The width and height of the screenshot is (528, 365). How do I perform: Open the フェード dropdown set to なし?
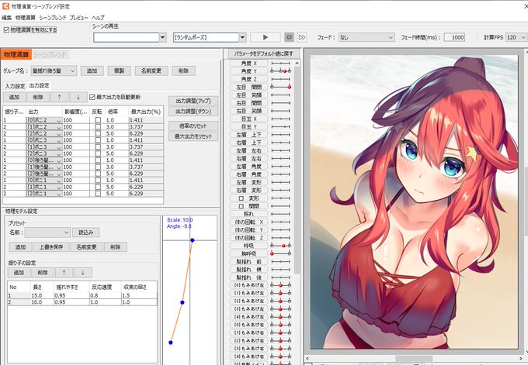click(x=366, y=37)
